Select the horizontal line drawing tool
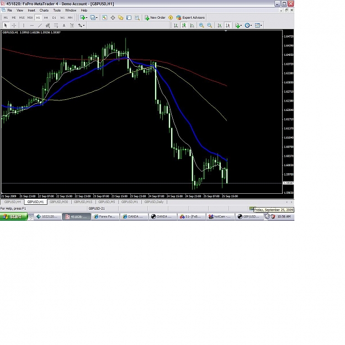Image resolution: width=345 pixels, height=345 pixels. [31, 25]
